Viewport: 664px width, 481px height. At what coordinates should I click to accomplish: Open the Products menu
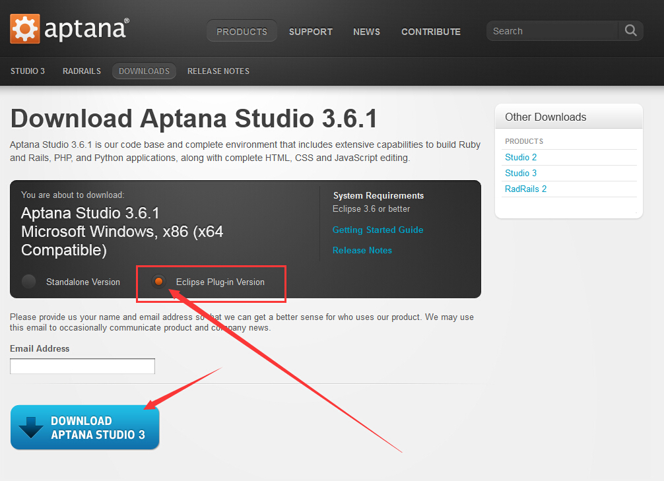[242, 31]
